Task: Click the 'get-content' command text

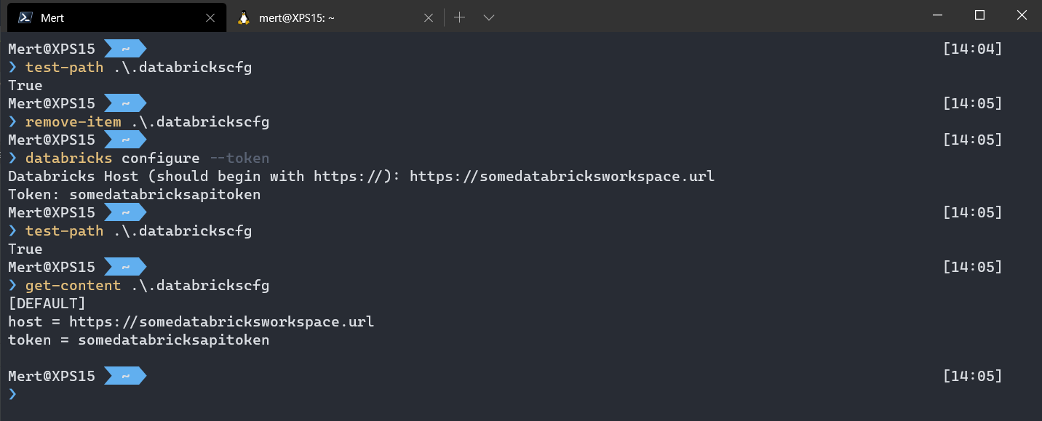Action: click(x=73, y=285)
